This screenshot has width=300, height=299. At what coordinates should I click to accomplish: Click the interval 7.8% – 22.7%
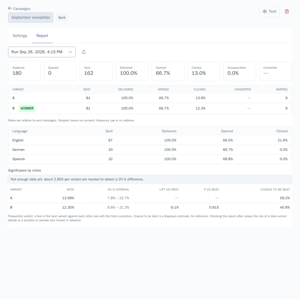pos(118,198)
